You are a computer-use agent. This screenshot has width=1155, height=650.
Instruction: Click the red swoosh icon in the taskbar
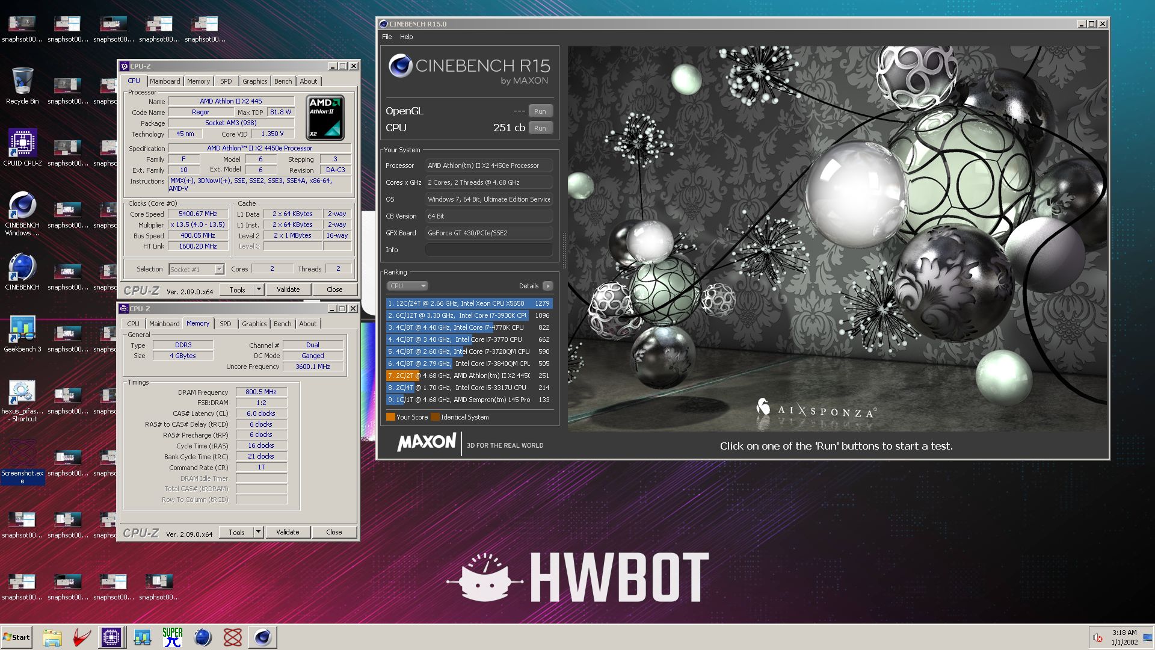tap(82, 637)
